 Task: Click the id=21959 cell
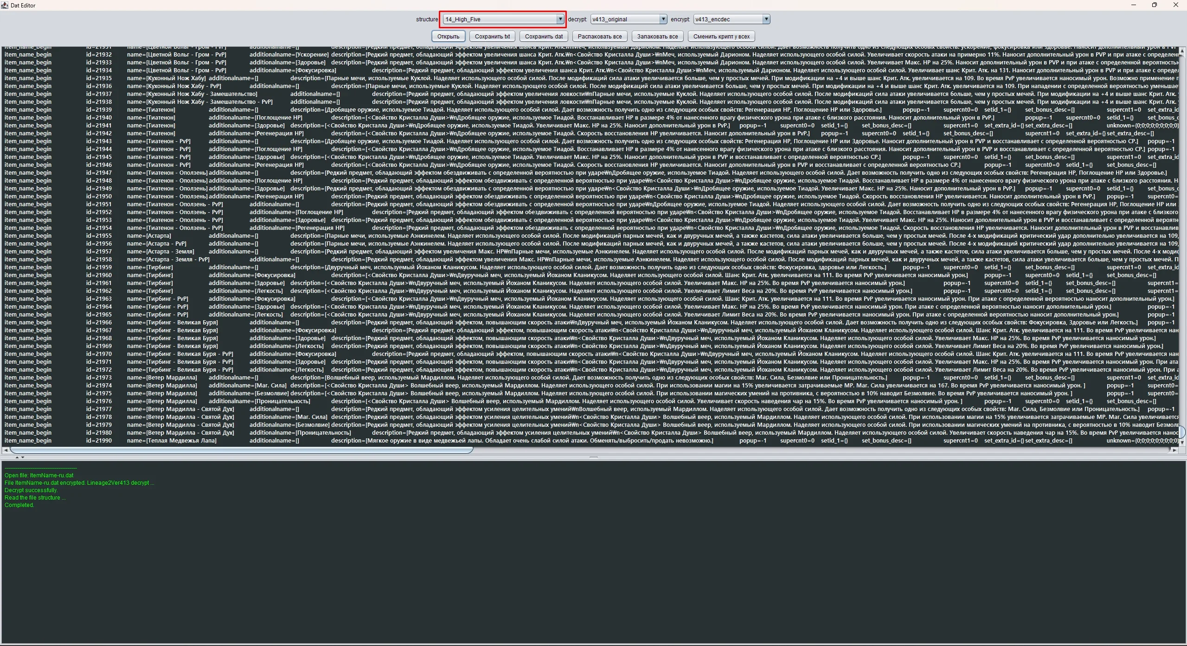[99, 267]
